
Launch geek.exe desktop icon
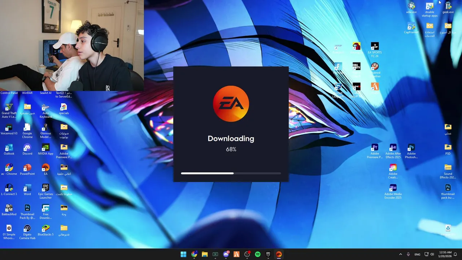coord(448,8)
